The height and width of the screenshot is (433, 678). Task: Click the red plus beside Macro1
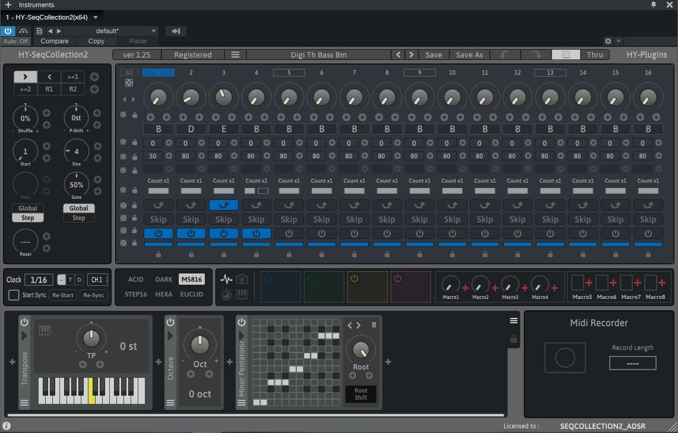coord(465,288)
